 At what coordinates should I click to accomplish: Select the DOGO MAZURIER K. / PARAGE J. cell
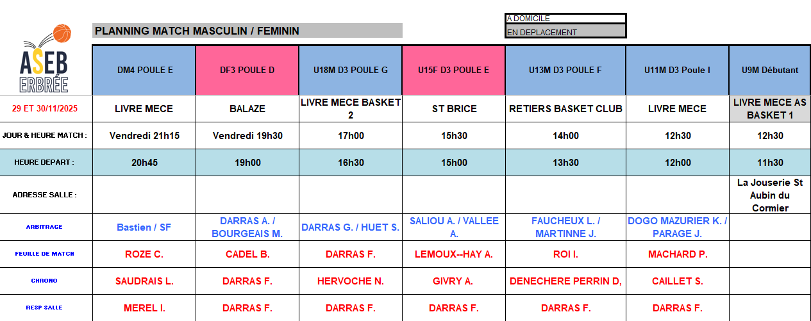(677, 227)
